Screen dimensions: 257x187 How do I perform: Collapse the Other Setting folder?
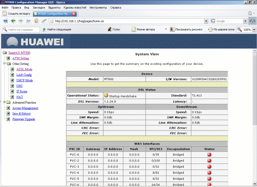click(x=4, y=63)
